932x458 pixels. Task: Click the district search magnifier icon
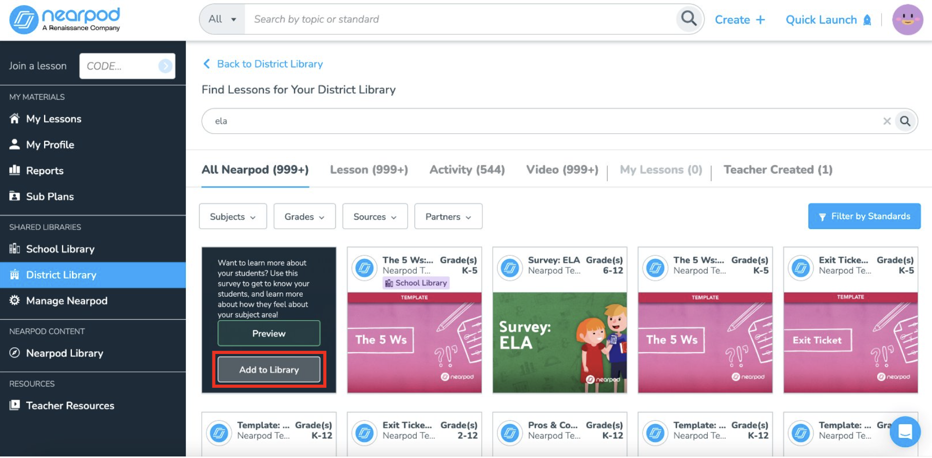pyautogui.click(x=905, y=121)
